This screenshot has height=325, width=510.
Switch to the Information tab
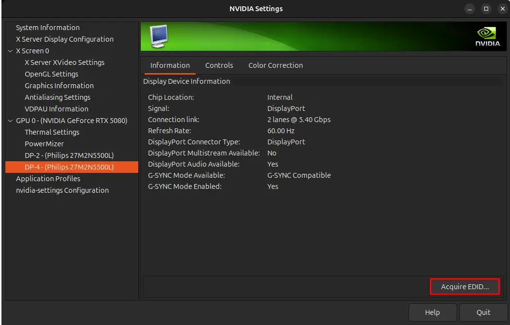[x=170, y=65]
